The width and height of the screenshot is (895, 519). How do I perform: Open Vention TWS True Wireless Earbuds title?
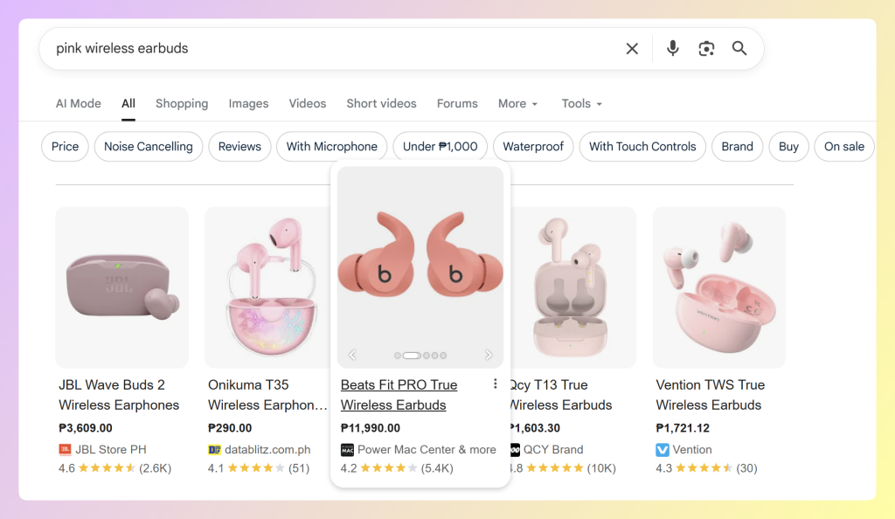point(710,395)
